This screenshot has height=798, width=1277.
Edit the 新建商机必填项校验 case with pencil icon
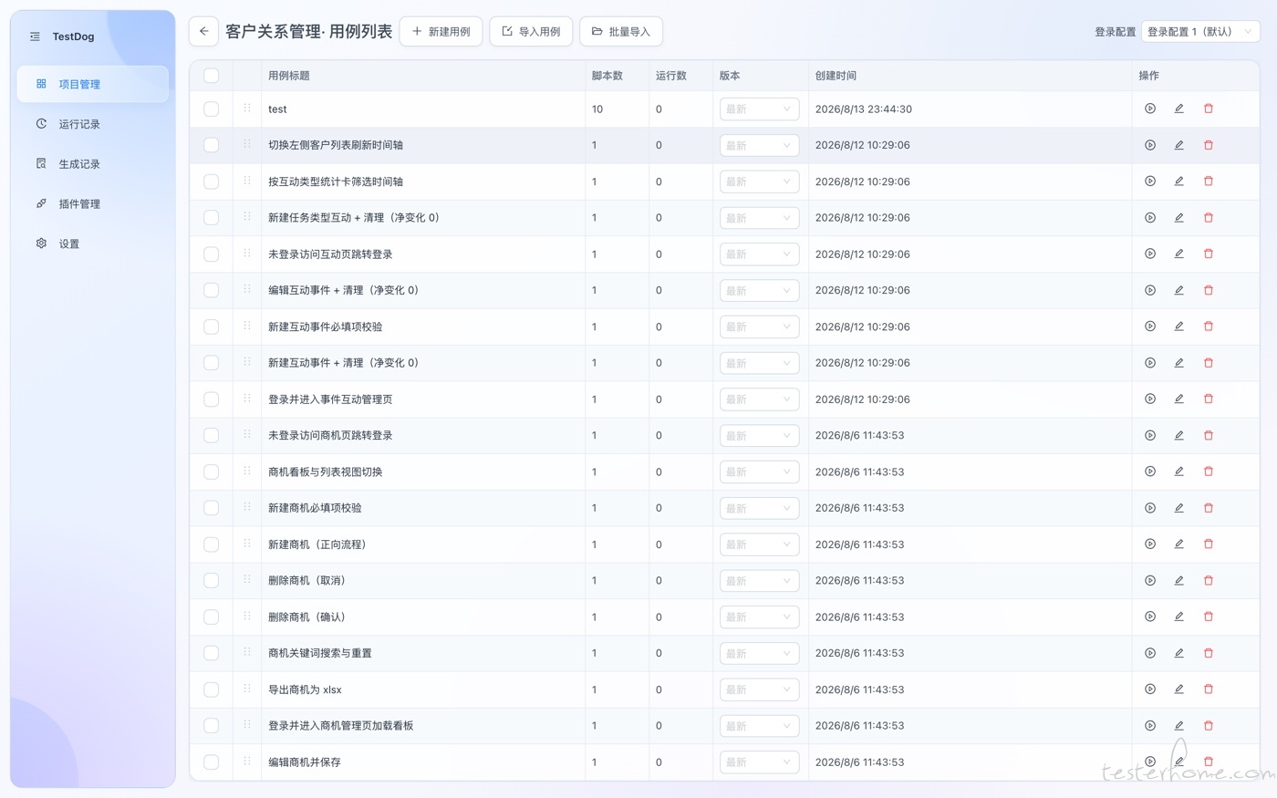click(1178, 508)
